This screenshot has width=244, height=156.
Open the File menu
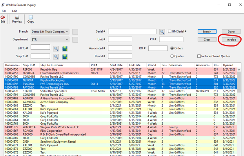click(x=4, y=11)
